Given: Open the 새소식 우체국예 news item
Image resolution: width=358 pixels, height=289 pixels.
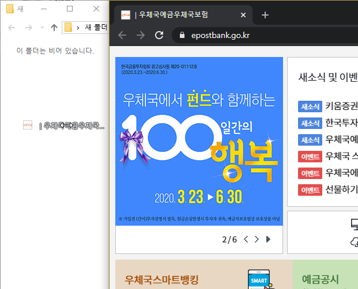Looking at the screenshot, I should [327, 140].
